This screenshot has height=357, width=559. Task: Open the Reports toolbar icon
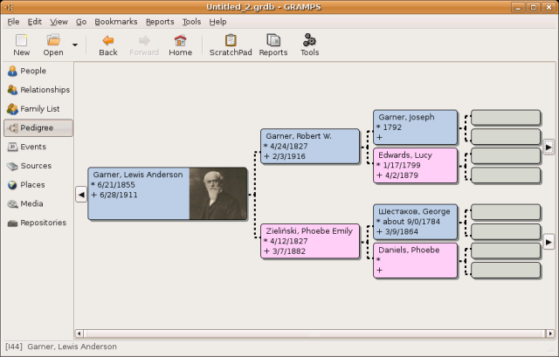tap(273, 40)
